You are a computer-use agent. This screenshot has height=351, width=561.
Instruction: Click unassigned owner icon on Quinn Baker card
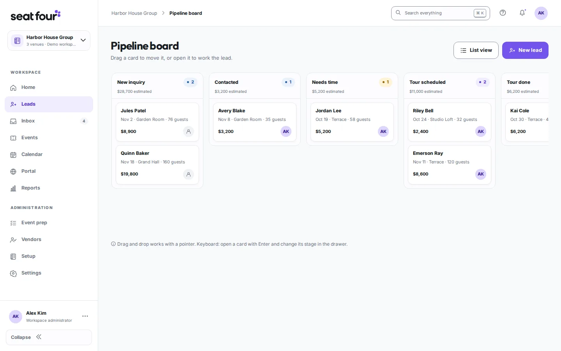point(189,174)
